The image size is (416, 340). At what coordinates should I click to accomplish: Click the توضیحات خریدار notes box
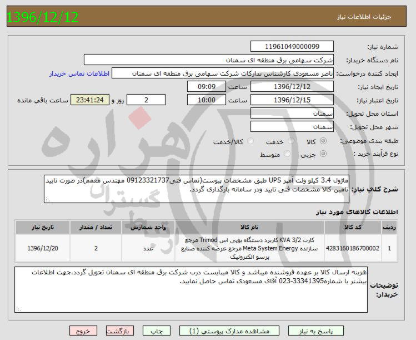point(191,290)
